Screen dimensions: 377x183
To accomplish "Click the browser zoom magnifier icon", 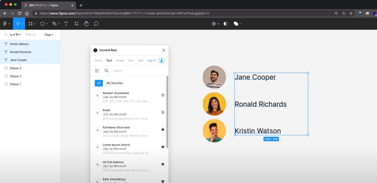I will point(336,13).
